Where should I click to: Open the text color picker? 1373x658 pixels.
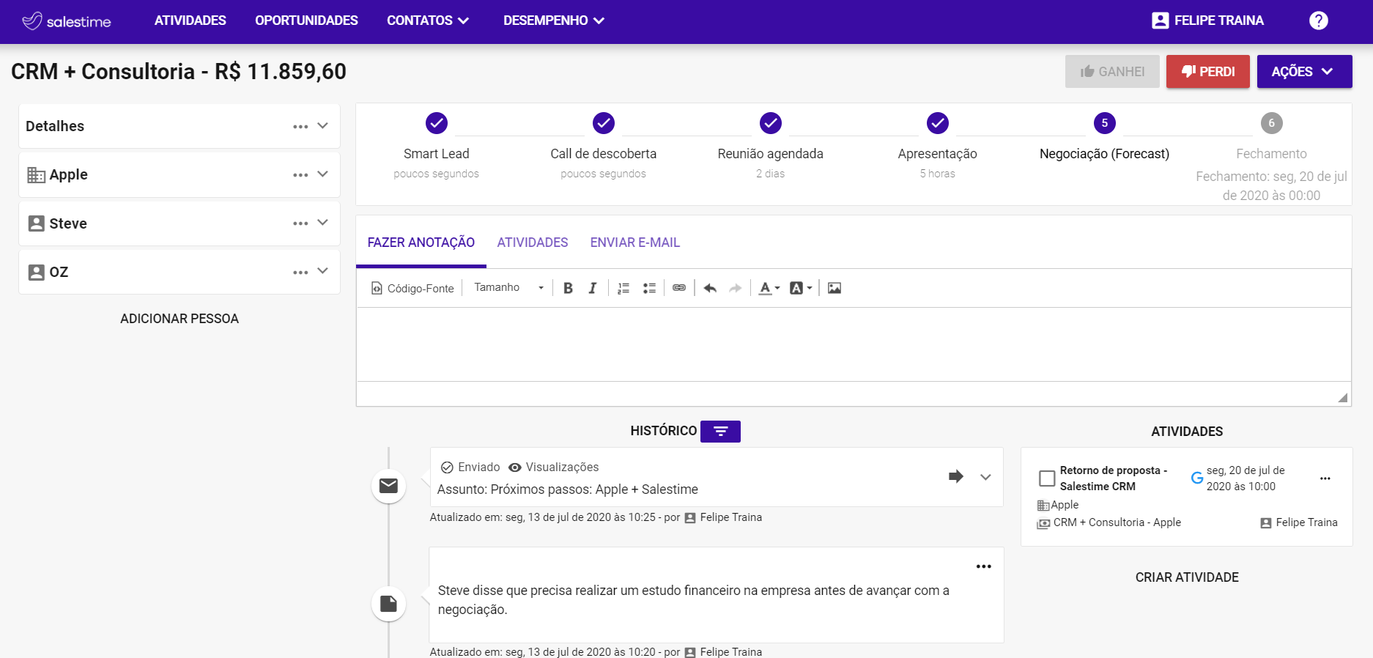(769, 288)
